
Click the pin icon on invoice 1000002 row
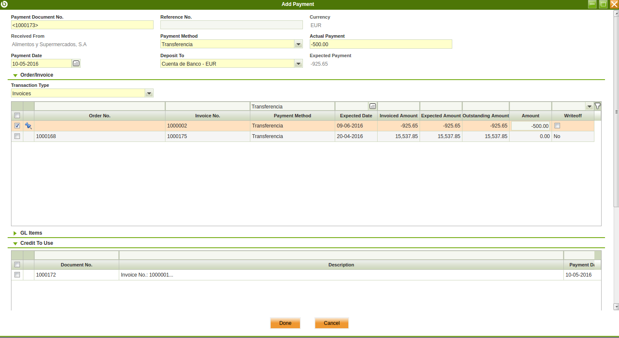(x=28, y=126)
